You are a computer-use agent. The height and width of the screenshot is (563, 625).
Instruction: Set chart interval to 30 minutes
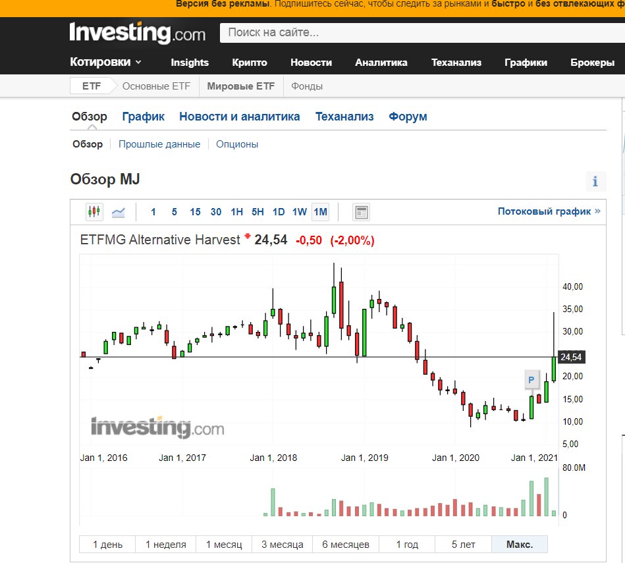point(215,212)
